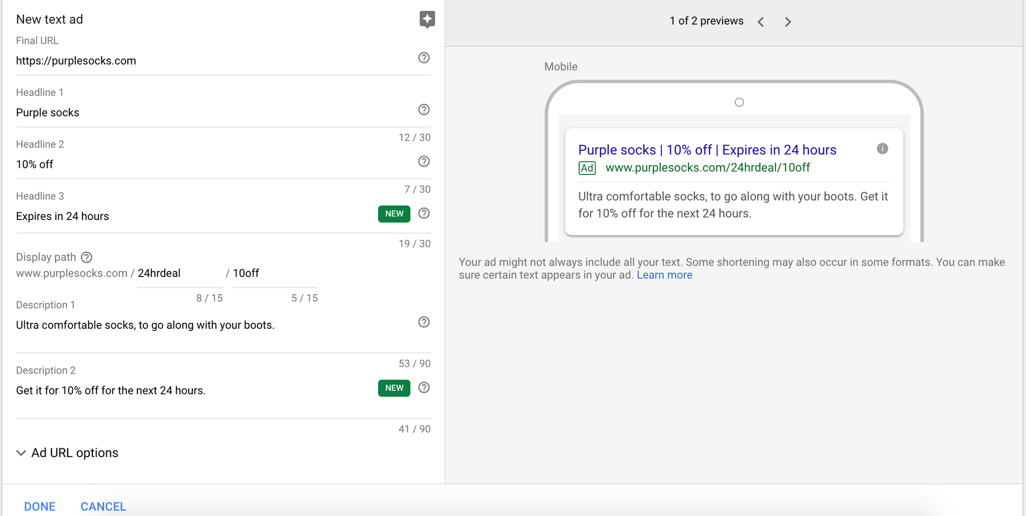Click the DONE button

pyautogui.click(x=40, y=506)
